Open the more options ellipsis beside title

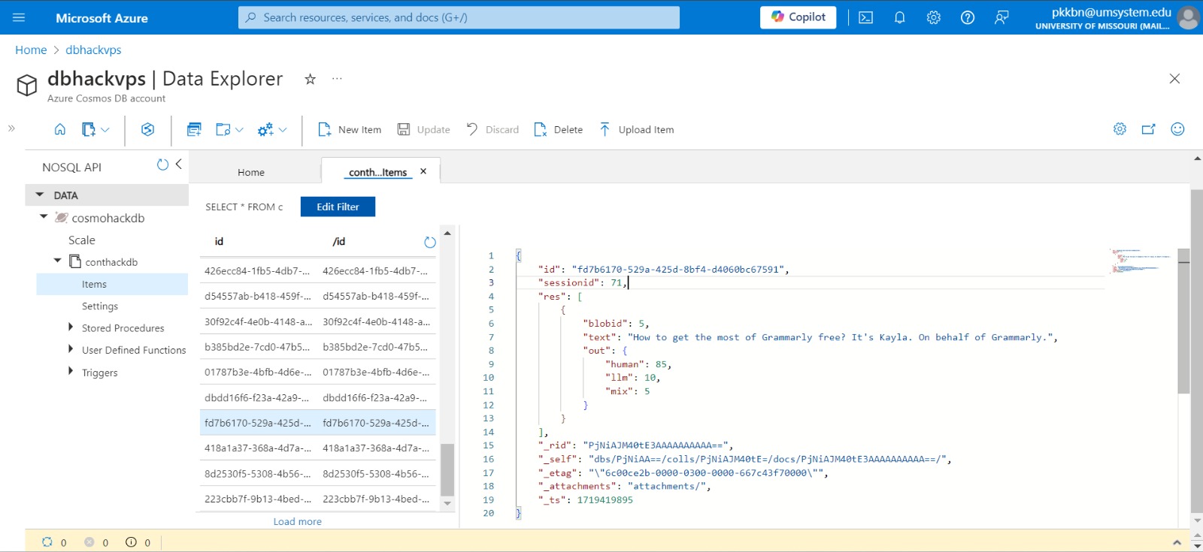pos(337,78)
